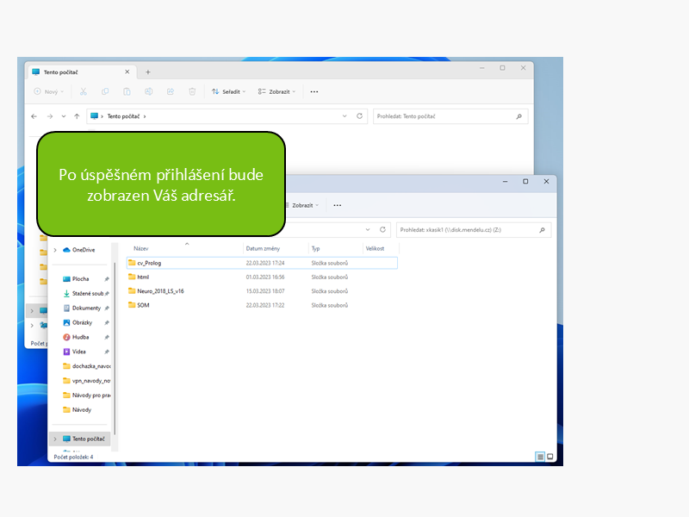Open the Neuro_2018_LS_v16 folder
The height and width of the screenshot is (517, 689).
coord(159,291)
